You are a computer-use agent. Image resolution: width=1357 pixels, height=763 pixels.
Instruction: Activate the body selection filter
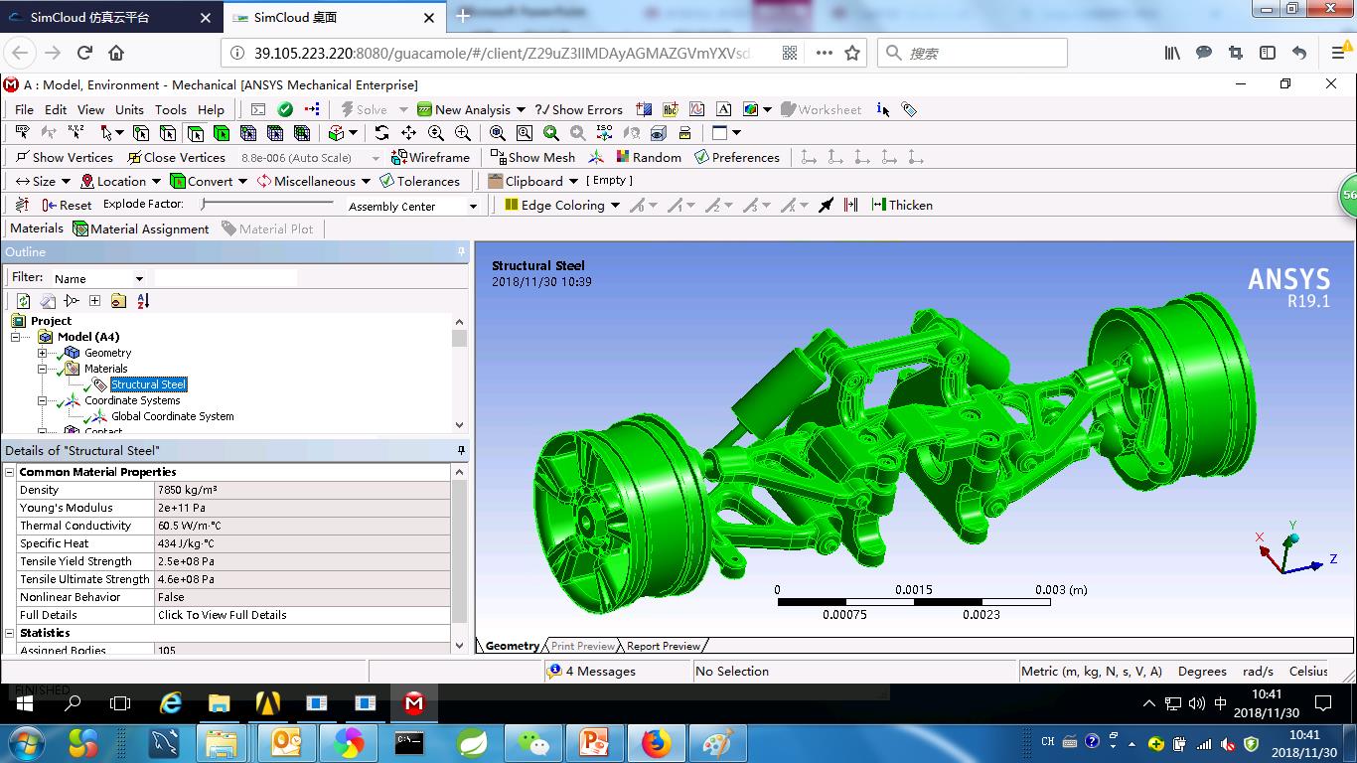pyautogui.click(x=222, y=133)
